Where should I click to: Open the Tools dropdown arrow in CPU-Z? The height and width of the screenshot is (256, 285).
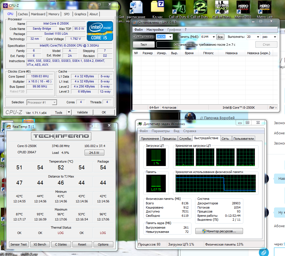(69, 112)
